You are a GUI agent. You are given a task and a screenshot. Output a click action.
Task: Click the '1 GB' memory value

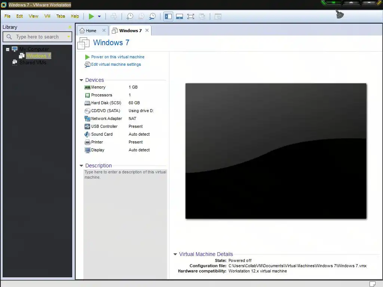click(x=133, y=87)
